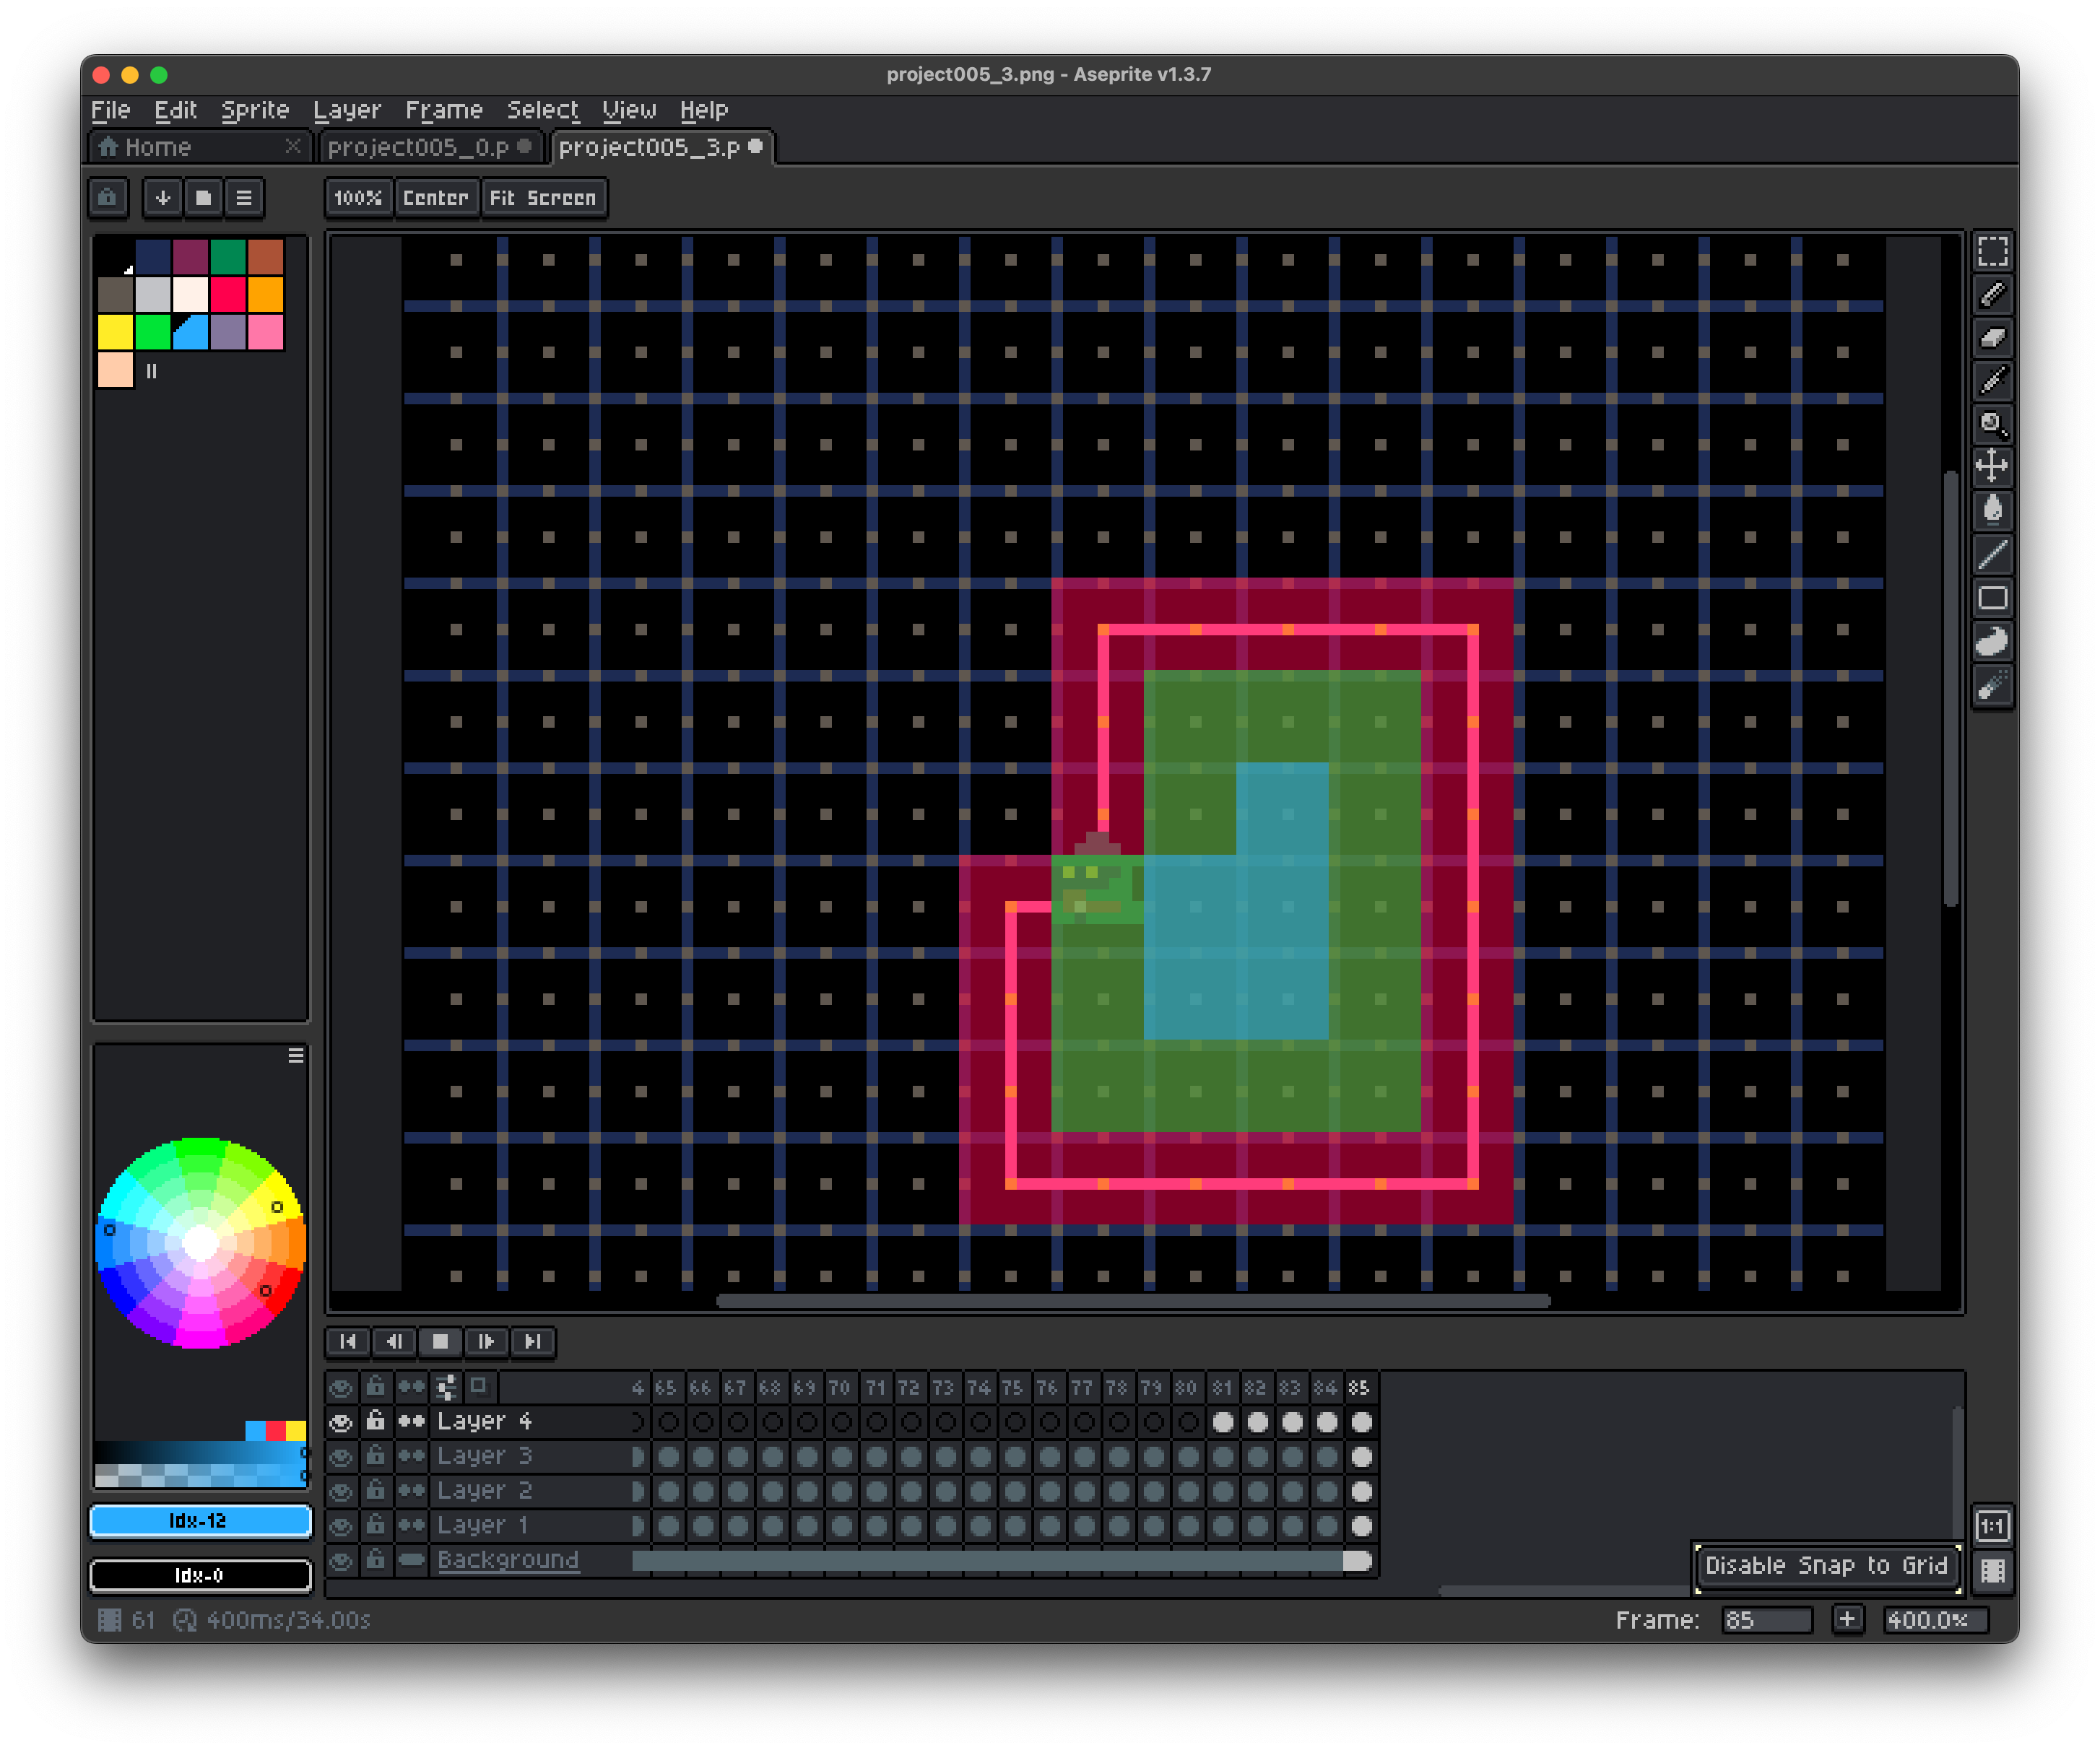Click the Move tool icon
This screenshot has width=2100, height=1750.
pos(1992,467)
